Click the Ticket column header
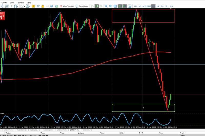Image resolution: width=205 pixels, height=136 pixels. coord(8,133)
